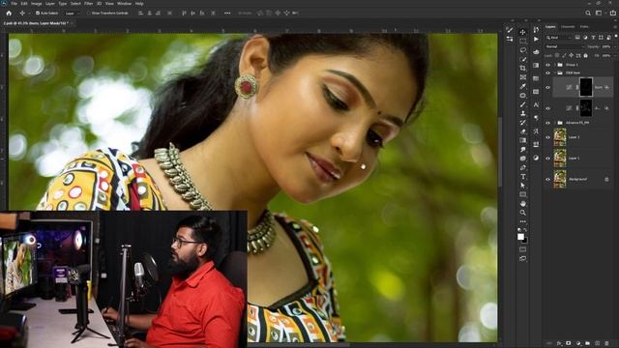Swap foreground and background colors arrow

point(525,230)
